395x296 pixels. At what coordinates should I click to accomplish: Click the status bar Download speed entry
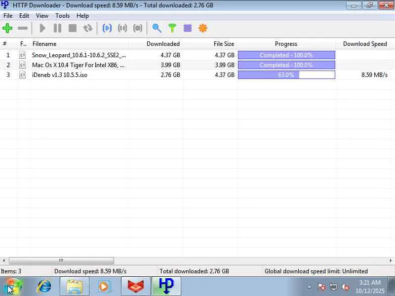[90, 271]
